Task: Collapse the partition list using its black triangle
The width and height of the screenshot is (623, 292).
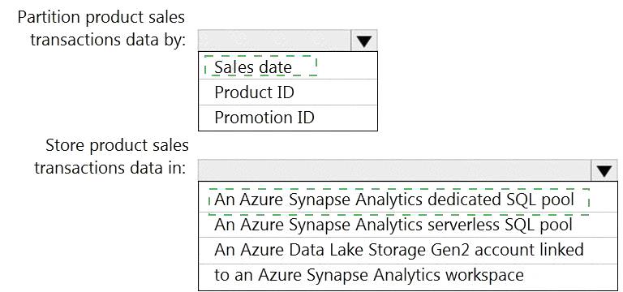Action: [x=364, y=41]
